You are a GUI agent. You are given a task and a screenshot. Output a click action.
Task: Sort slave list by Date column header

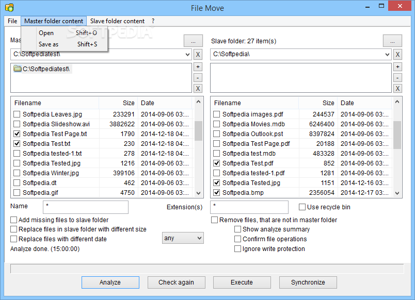click(x=364, y=103)
